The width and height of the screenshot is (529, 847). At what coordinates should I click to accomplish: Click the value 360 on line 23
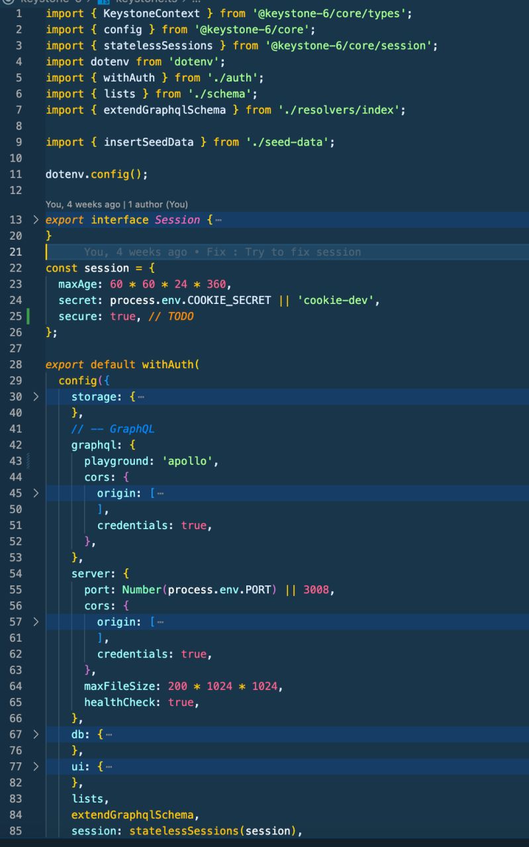216,284
